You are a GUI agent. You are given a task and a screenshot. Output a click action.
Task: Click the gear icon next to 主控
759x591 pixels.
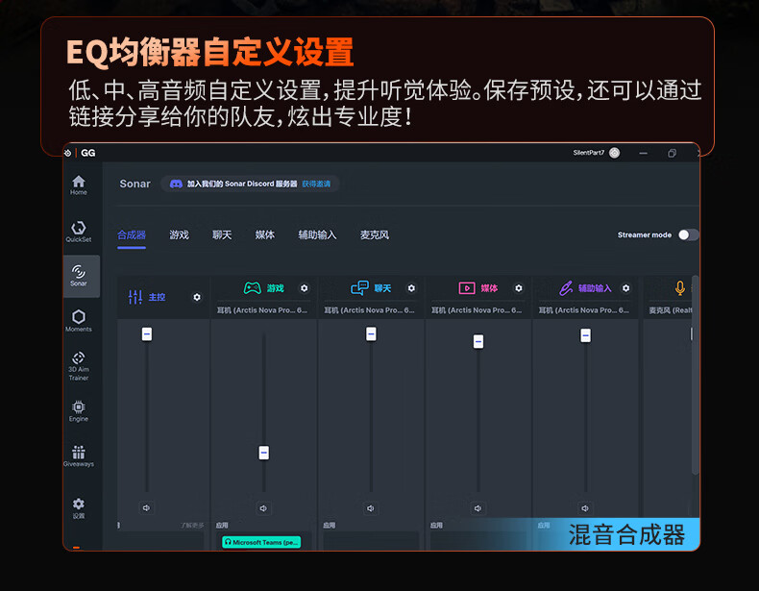(x=197, y=297)
